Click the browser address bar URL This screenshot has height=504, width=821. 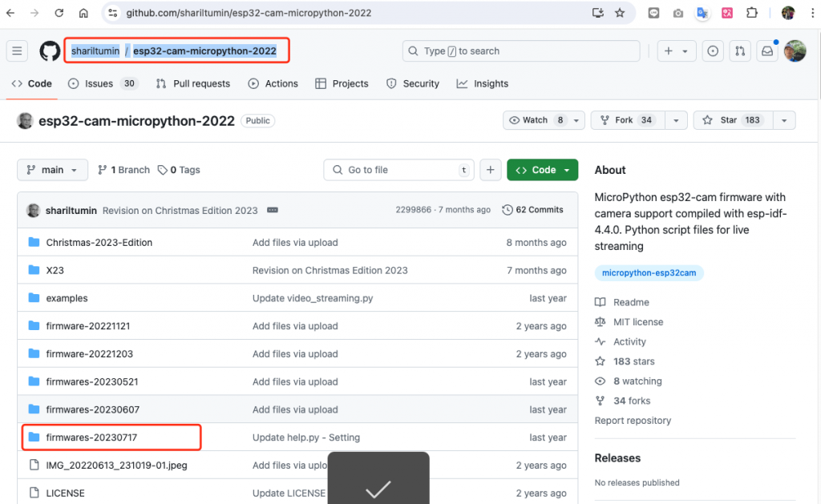coord(249,13)
